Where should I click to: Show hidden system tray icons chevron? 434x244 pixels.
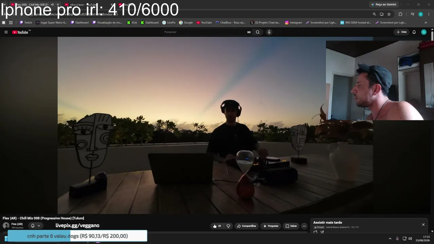coord(390,239)
